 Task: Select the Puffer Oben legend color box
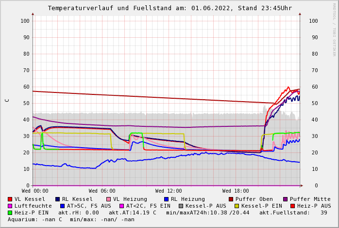coord(231,199)
